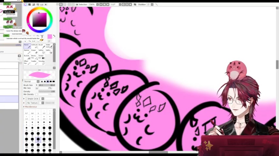Open the zoom percentage dropdown
Image resolution: width=279 pixels, height=156 pixels.
click(x=98, y=4)
